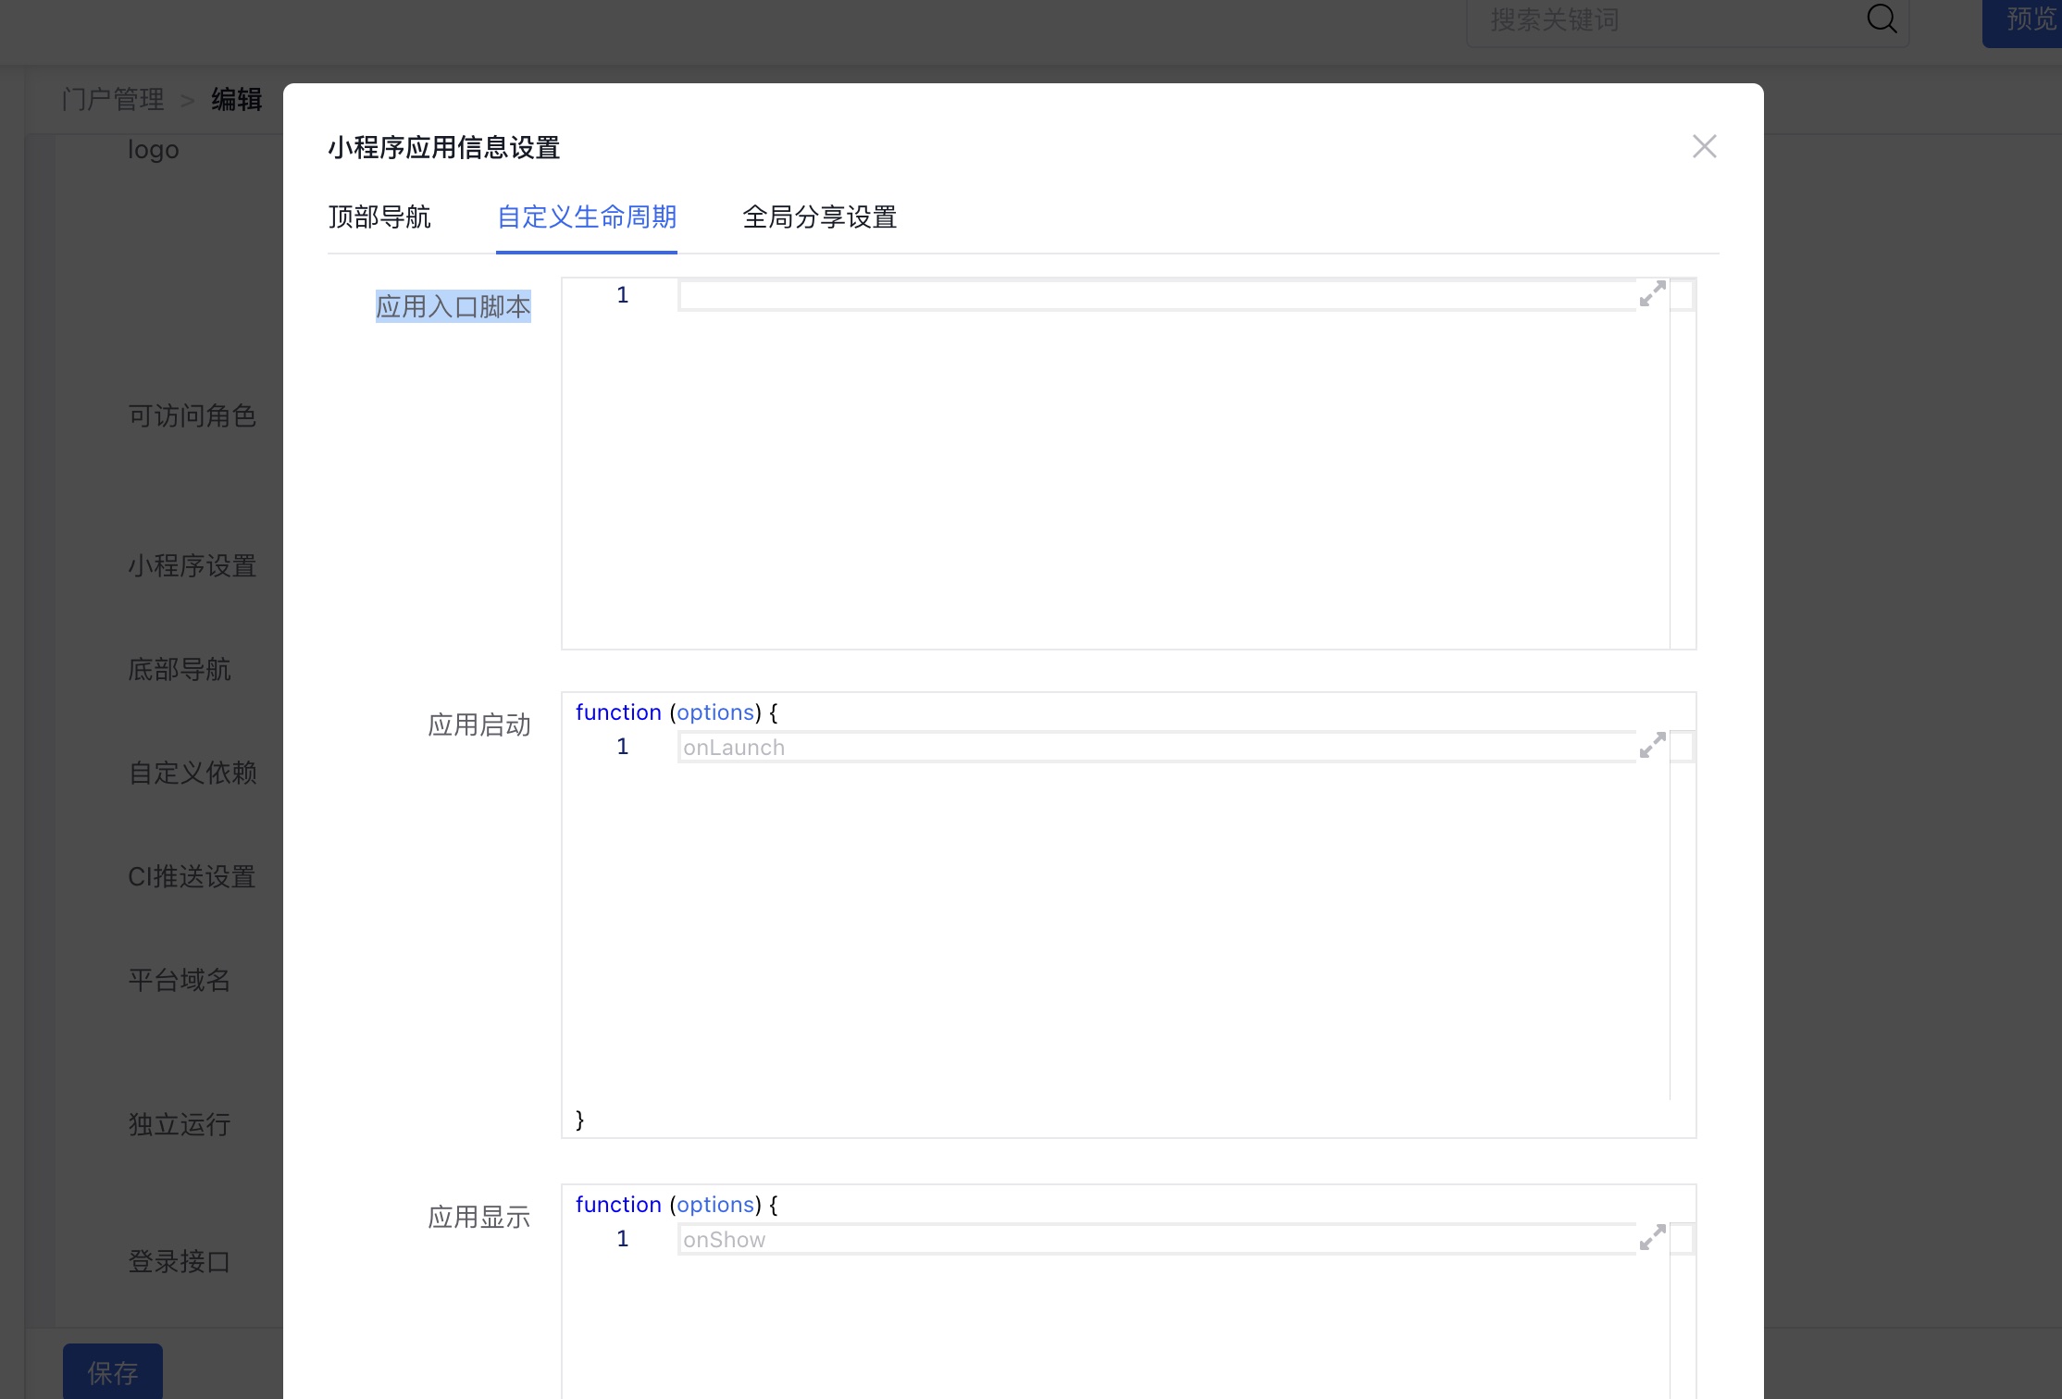Expand the onShow editor to fullscreen

coord(1652,1238)
